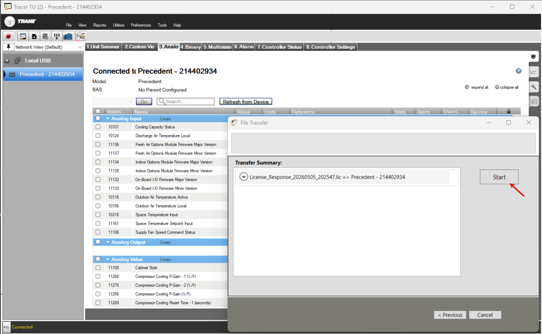The height and width of the screenshot is (334, 542).
Task: Collapse the Local USB tree node
Action: click(7, 61)
